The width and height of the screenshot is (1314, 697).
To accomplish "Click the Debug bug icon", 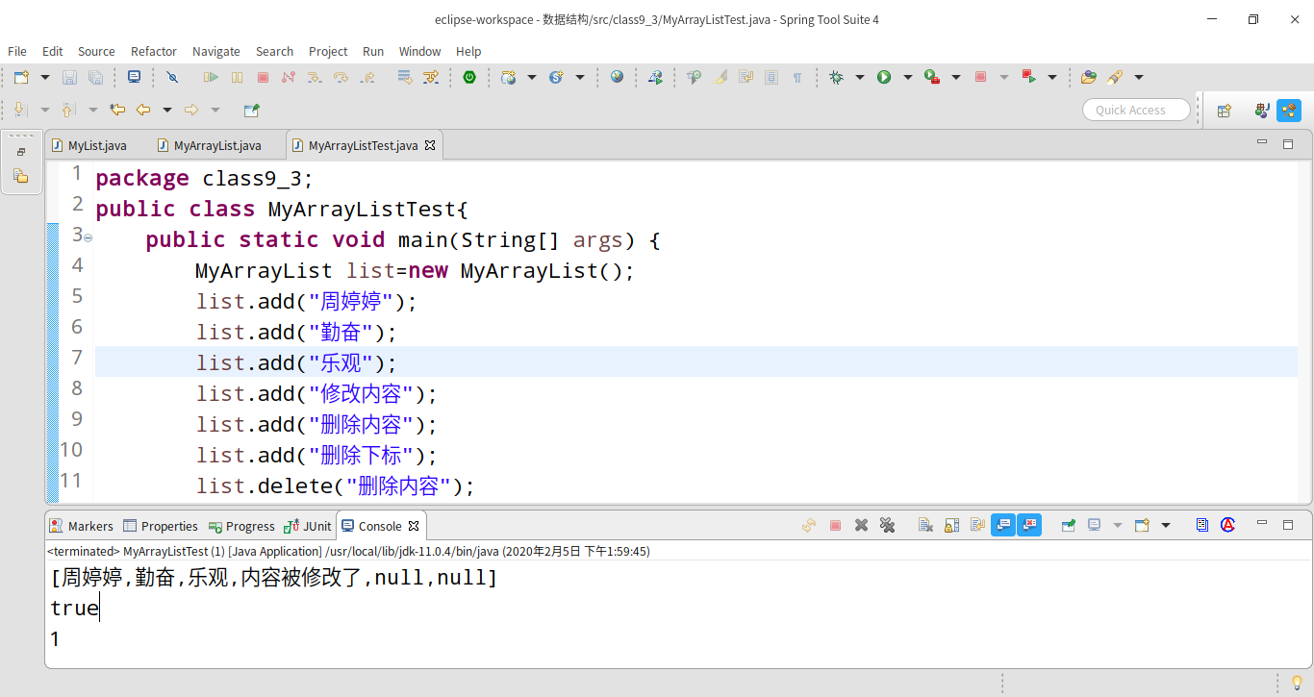I will pos(836,77).
